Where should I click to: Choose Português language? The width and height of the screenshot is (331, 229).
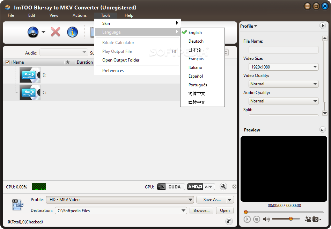click(x=203, y=85)
